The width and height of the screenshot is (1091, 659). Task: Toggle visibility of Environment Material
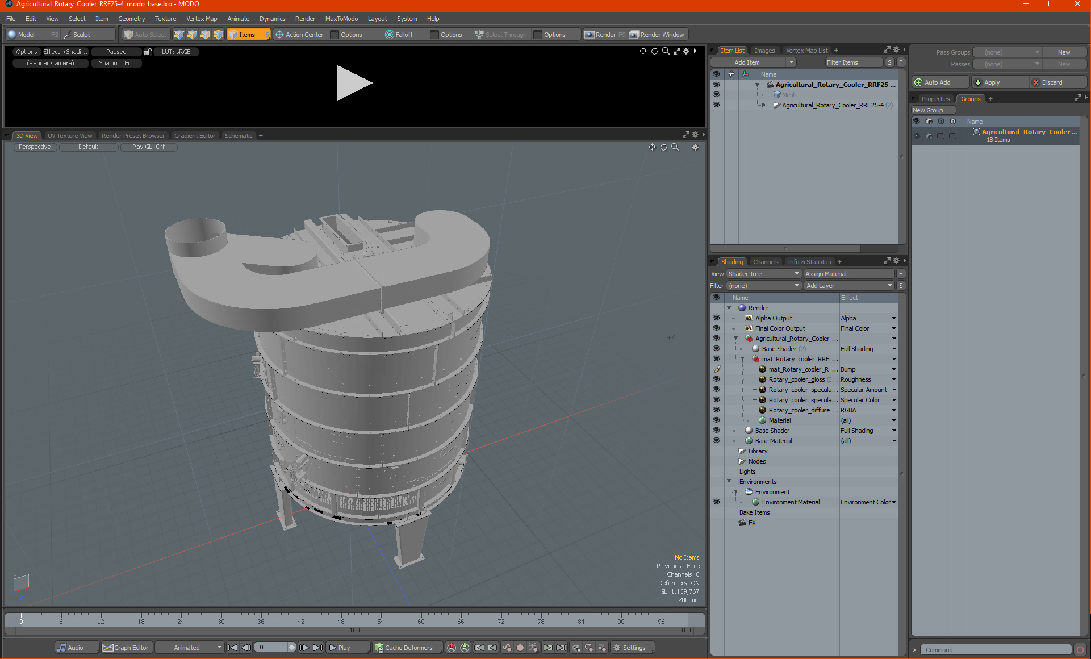[x=716, y=502]
